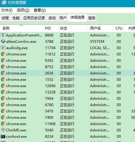Screen dimensions: 135x142
Task: Select the conhost.exe console icon
Action: click(x=3, y=137)
